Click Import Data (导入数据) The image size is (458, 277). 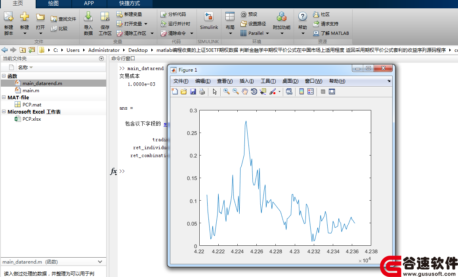pyautogui.click(x=88, y=24)
